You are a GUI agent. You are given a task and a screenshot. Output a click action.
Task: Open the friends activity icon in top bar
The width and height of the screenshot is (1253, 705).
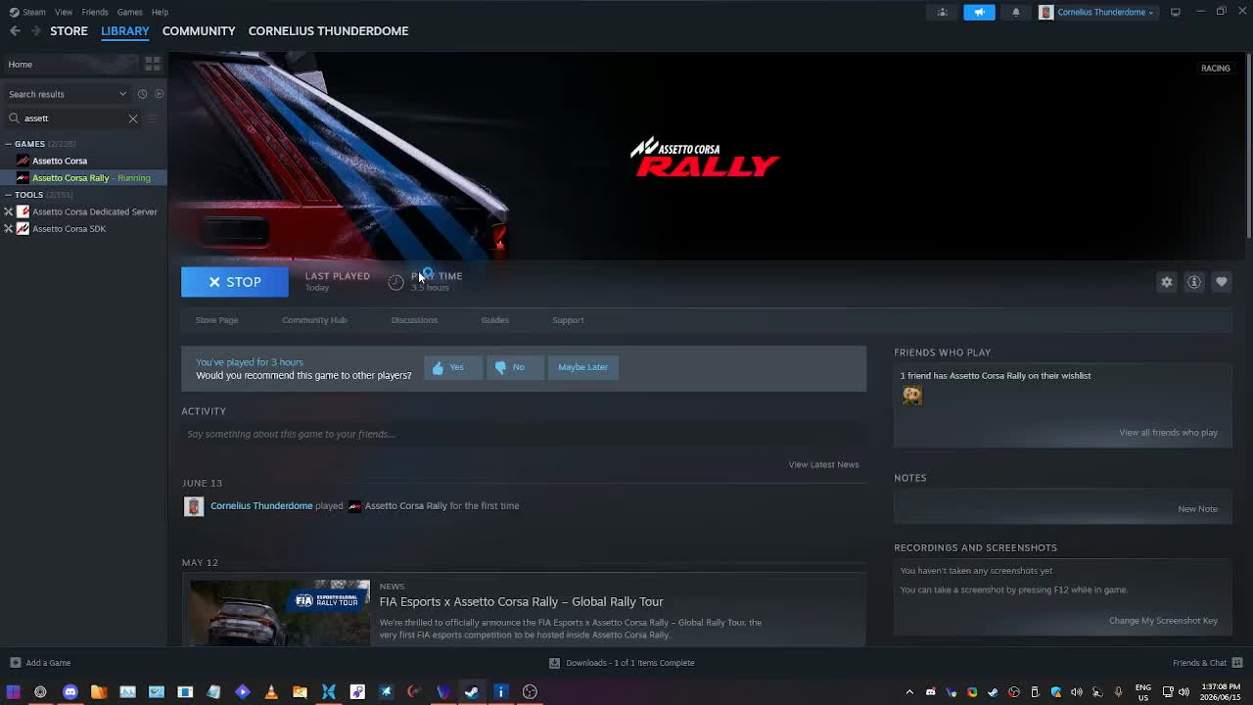943,12
